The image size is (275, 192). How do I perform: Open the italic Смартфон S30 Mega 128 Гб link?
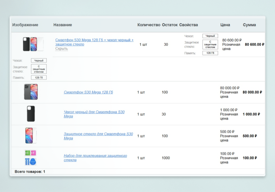(x=88, y=92)
